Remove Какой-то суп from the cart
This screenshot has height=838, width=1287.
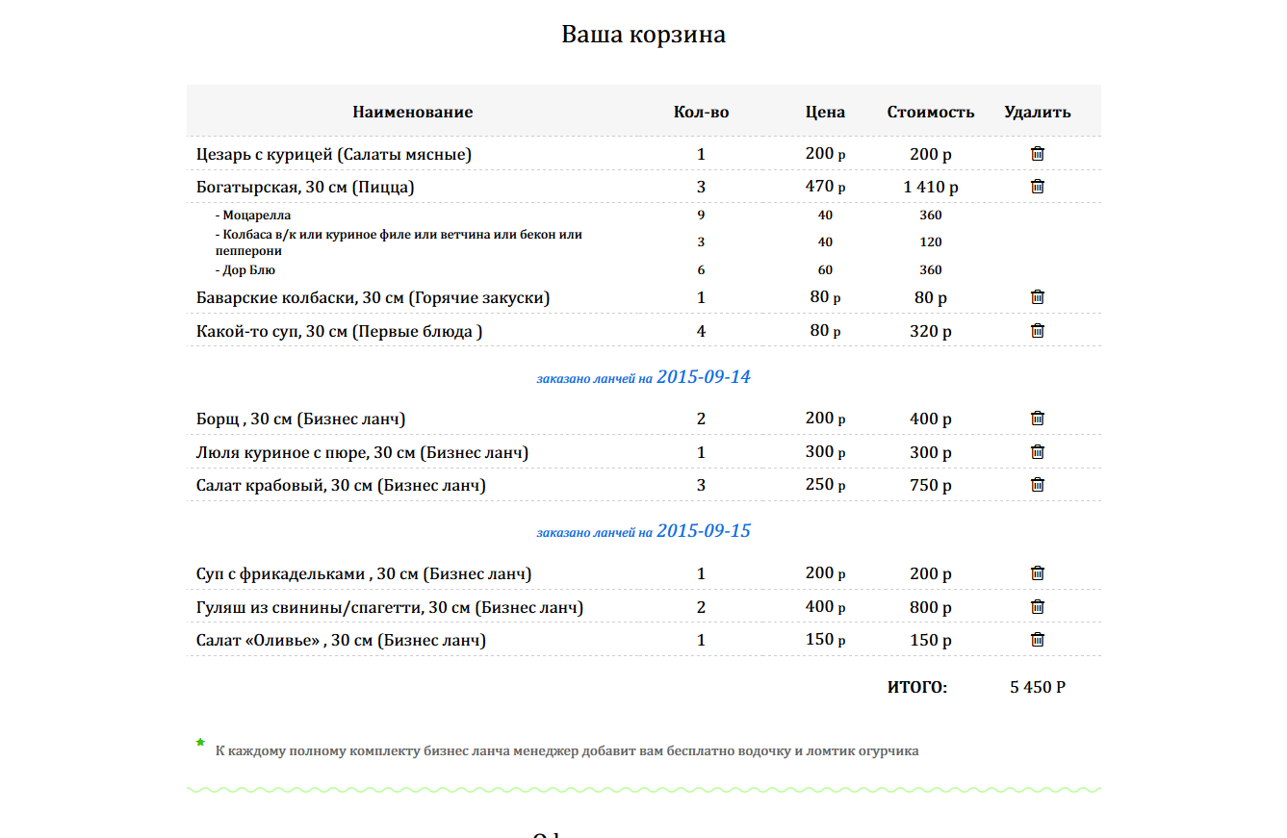(1038, 331)
